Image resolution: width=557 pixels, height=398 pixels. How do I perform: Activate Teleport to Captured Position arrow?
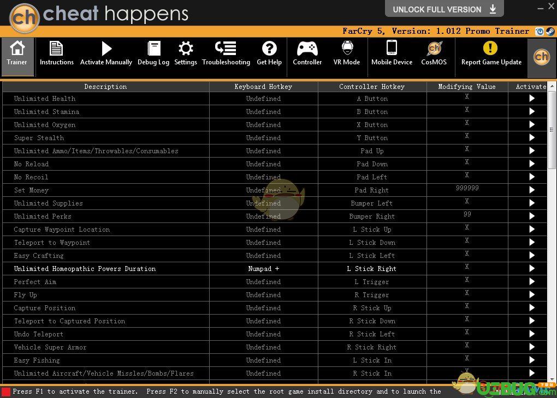[x=531, y=321]
